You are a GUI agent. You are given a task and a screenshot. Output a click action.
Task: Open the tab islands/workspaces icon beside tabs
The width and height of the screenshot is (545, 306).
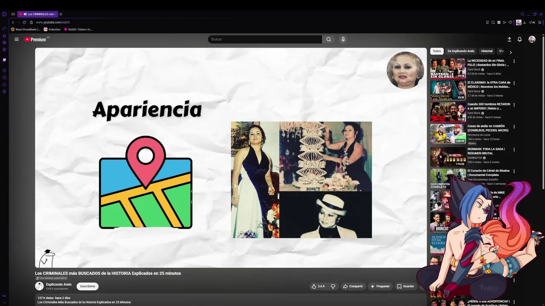[13, 14]
